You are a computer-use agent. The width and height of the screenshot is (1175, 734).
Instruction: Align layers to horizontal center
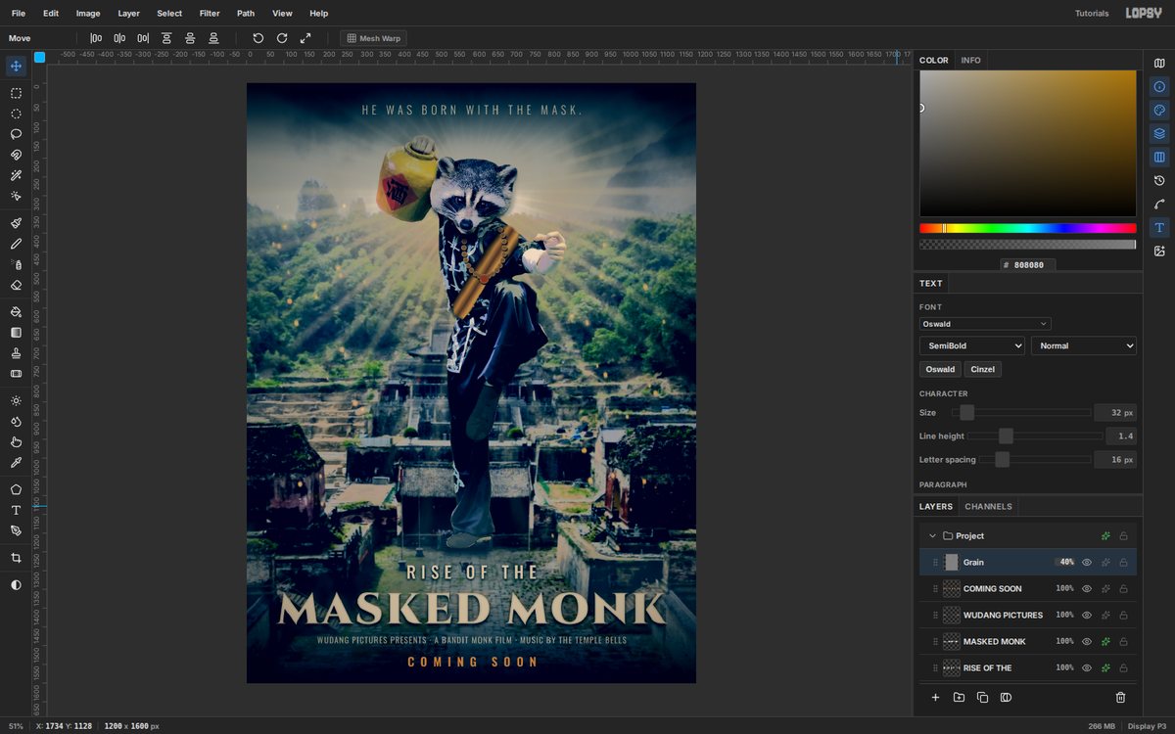(x=119, y=38)
